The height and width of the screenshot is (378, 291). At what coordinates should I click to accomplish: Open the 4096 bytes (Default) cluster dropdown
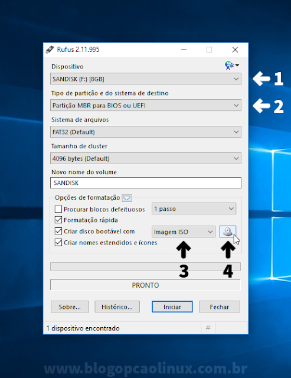point(146,158)
